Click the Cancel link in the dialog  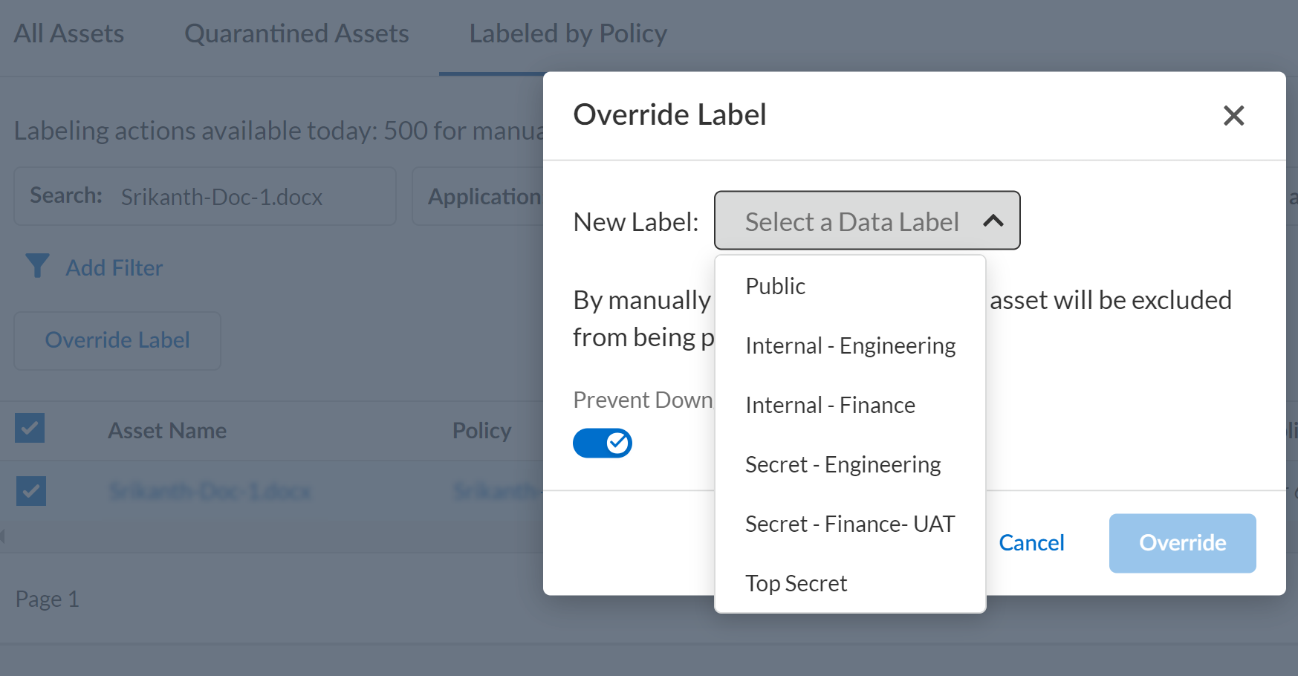pyautogui.click(x=1031, y=542)
